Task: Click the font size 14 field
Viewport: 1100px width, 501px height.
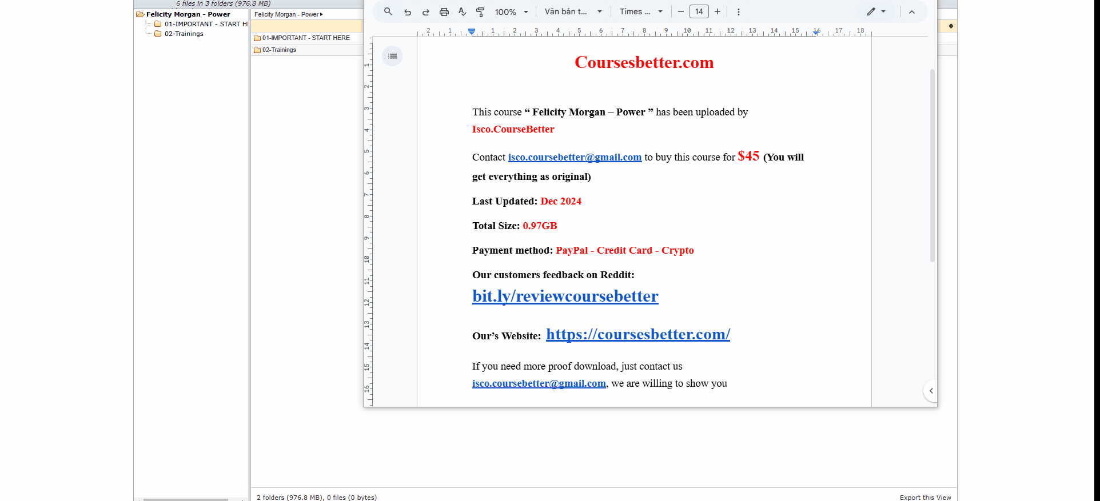Action: point(699,11)
